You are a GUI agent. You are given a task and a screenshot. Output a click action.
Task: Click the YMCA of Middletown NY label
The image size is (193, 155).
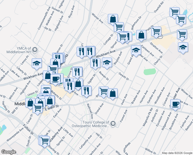19,50
